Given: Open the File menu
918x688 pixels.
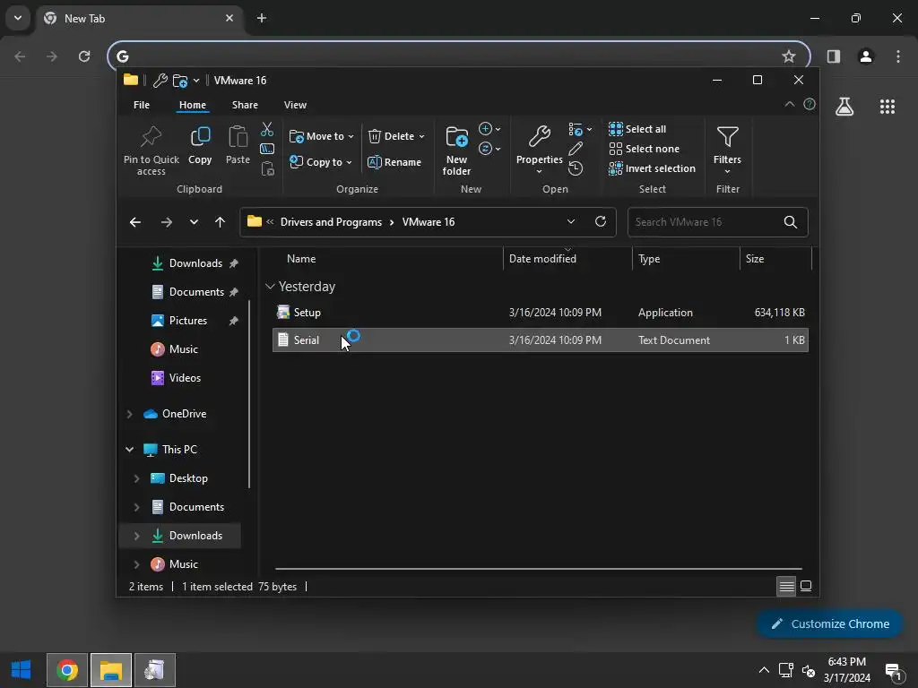Looking at the screenshot, I should point(142,105).
